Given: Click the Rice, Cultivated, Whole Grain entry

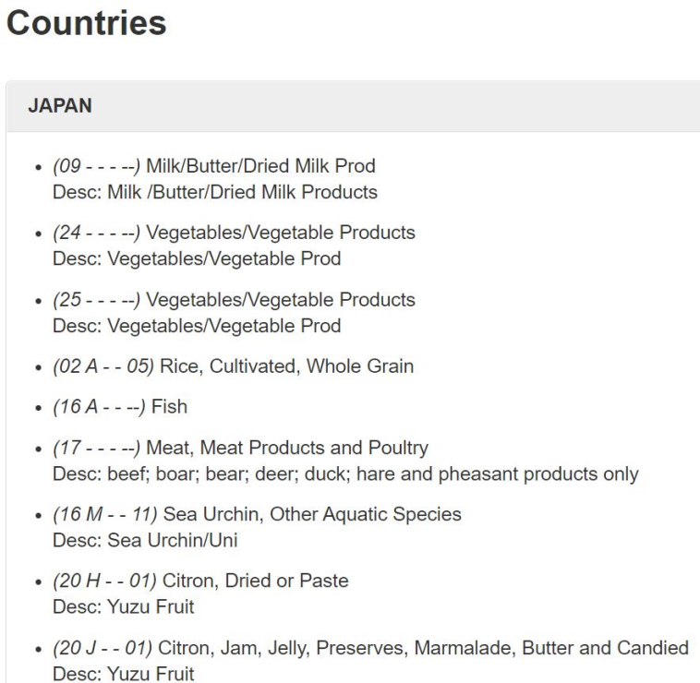Looking at the screenshot, I should (x=286, y=366).
